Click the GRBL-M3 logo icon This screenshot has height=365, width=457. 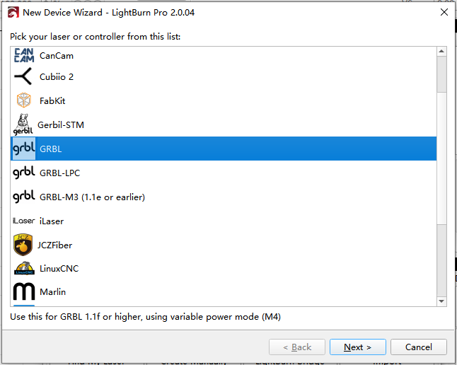[x=24, y=197]
